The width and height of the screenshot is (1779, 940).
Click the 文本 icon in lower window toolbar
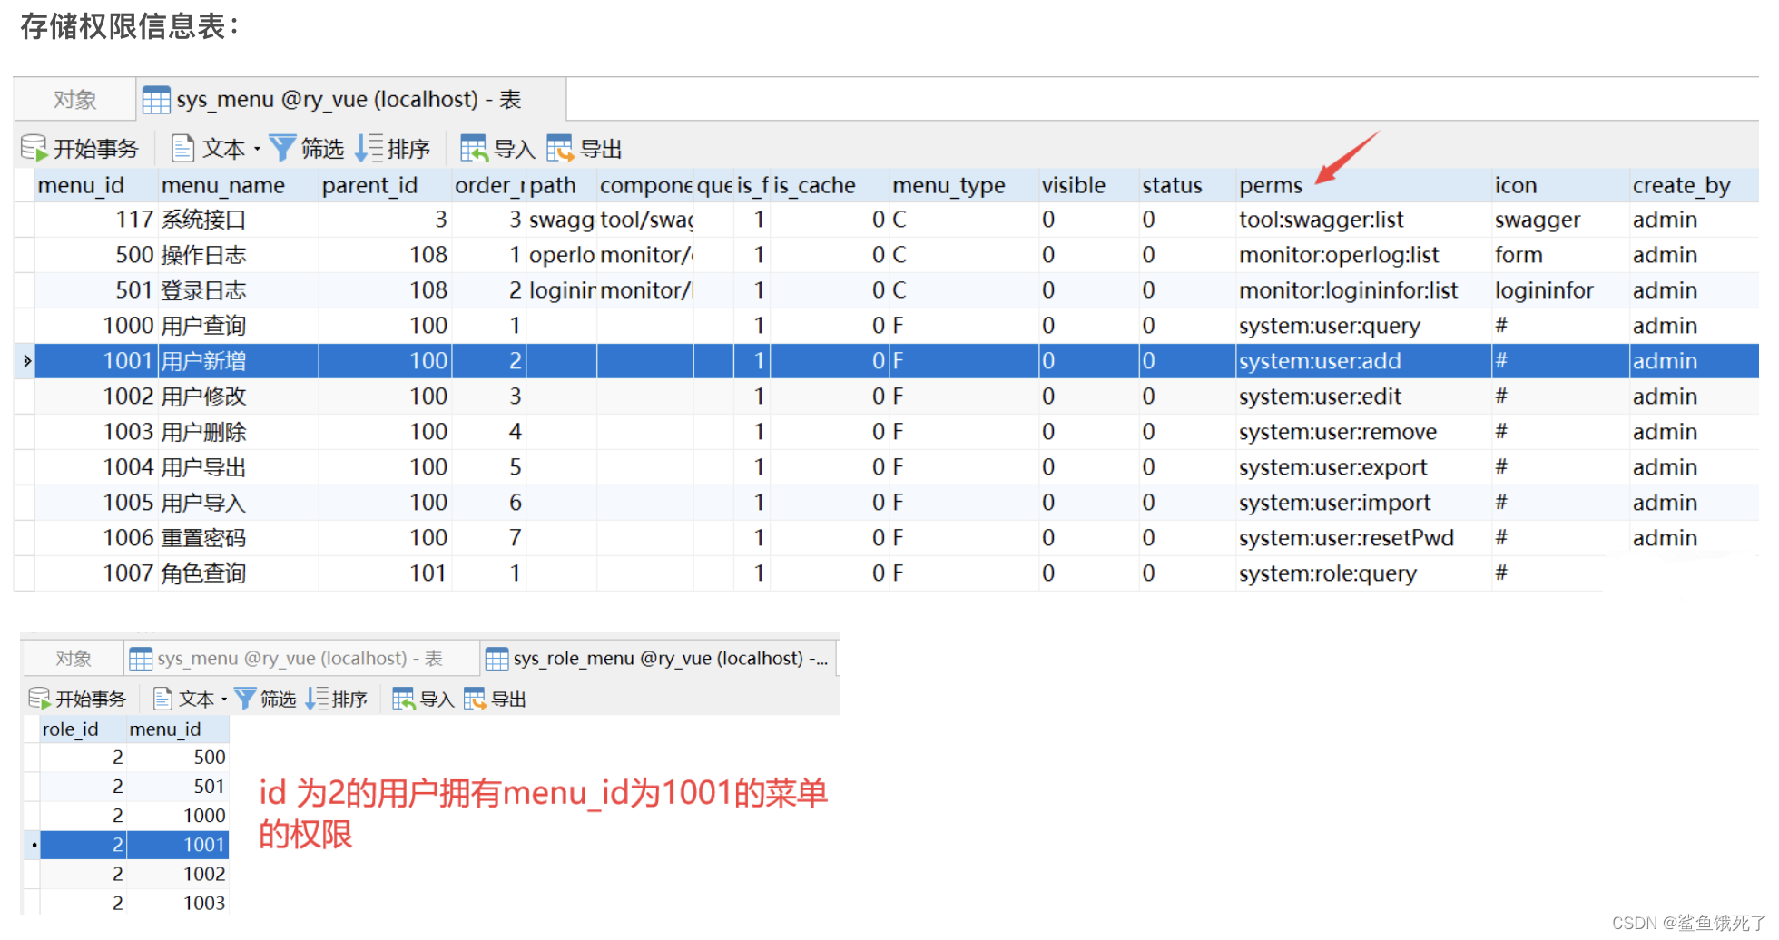(x=162, y=699)
